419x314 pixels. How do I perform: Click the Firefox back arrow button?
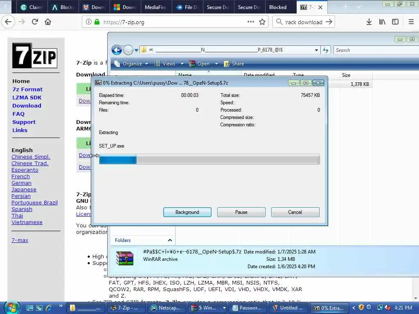8,22
